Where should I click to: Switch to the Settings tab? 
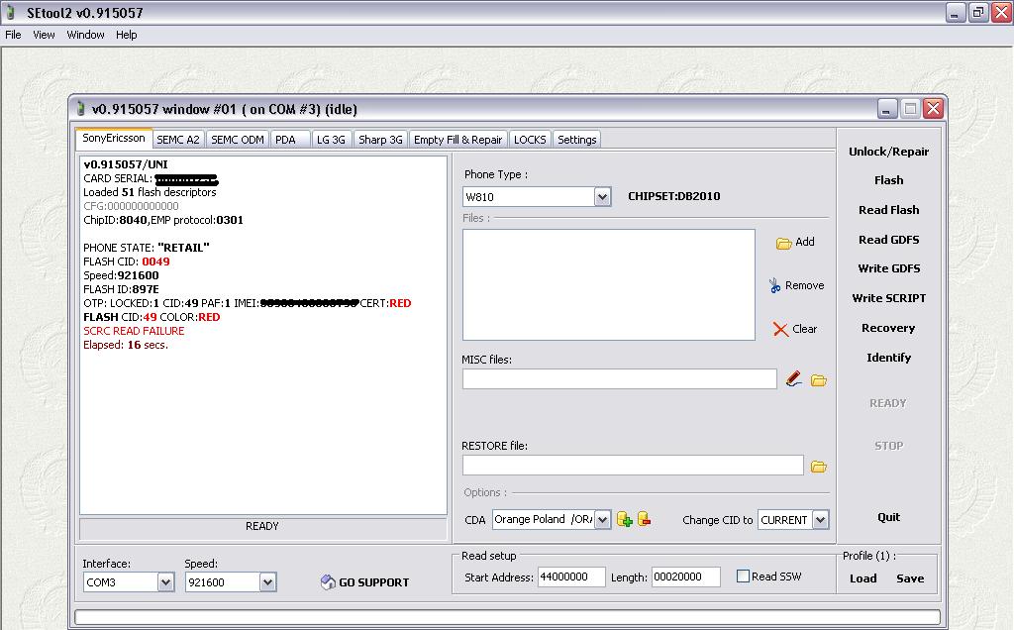click(577, 140)
